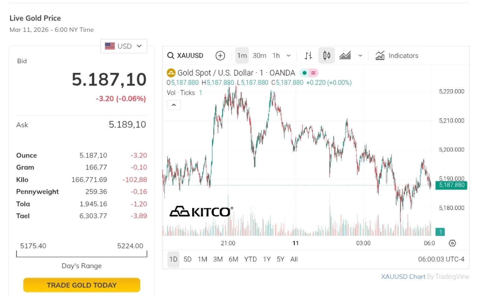Open the Indicators panel
478x296 pixels.
[397, 56]
